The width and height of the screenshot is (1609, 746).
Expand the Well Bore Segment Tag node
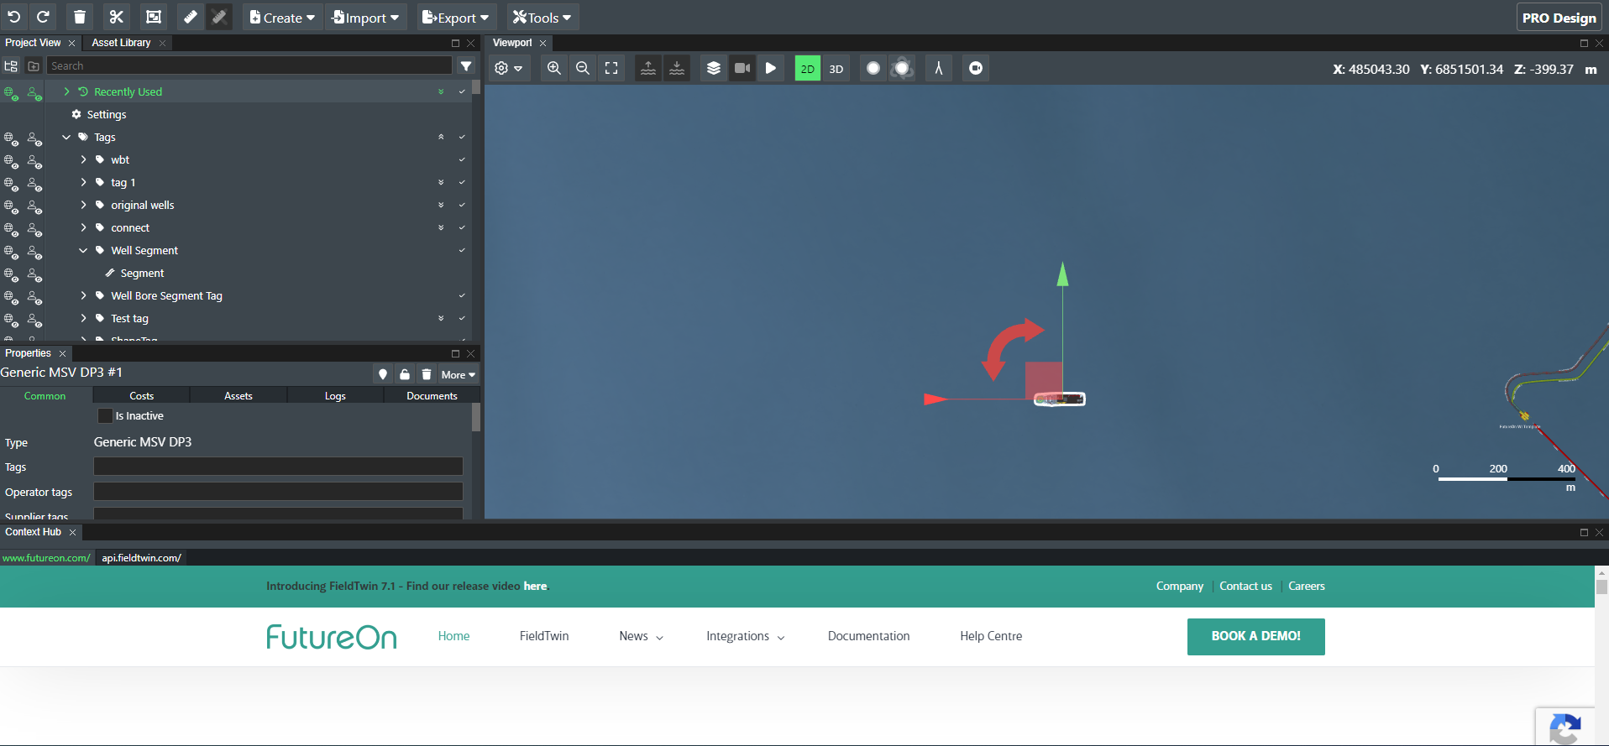[83, 295]
